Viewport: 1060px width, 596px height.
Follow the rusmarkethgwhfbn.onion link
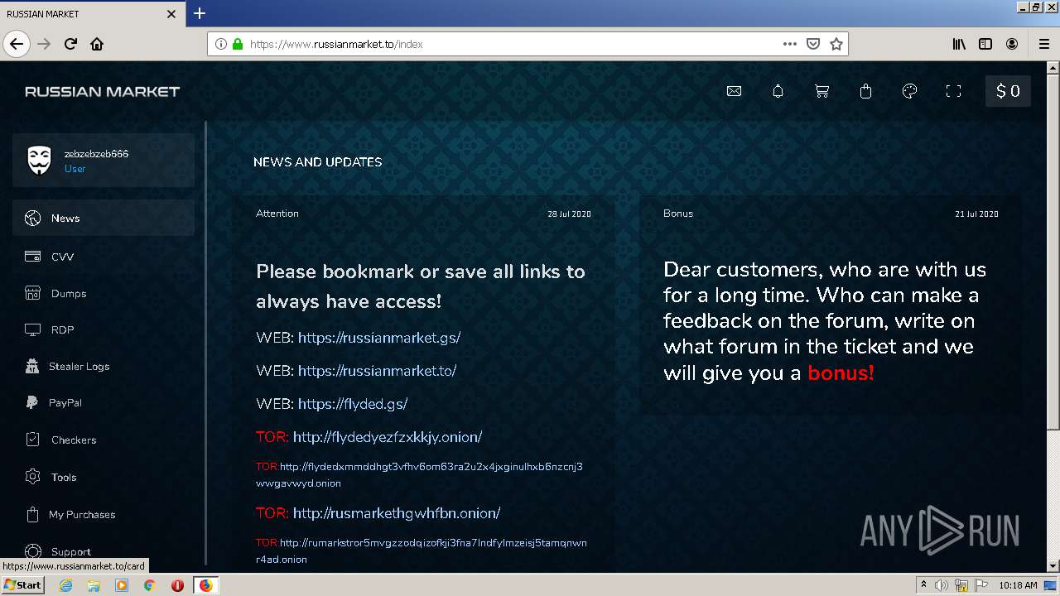[397, 513]
